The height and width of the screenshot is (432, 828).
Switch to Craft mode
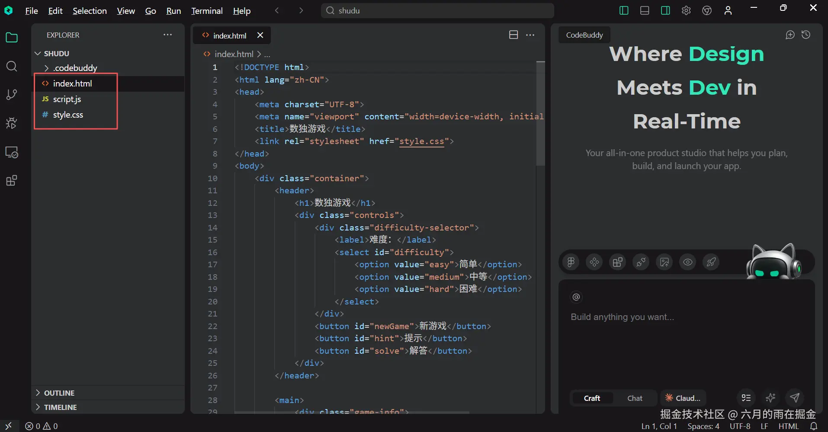click(x=592, y=398)
